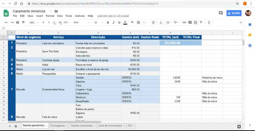The height and width of the screenshot is (131, 255).
Task: Open comments history speech bubble icon
Action: [x=221, y=13]
